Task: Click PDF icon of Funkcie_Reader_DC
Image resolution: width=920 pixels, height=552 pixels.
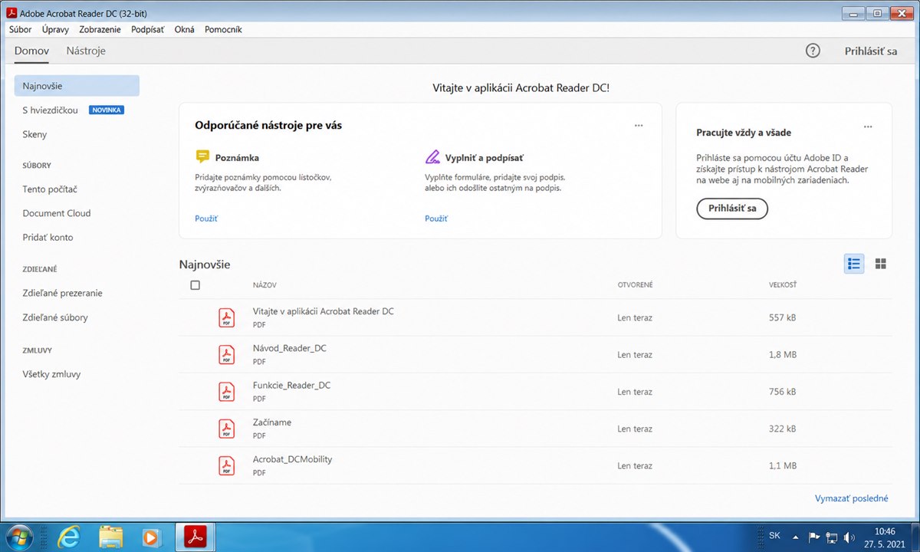Action: coord(227,391)
